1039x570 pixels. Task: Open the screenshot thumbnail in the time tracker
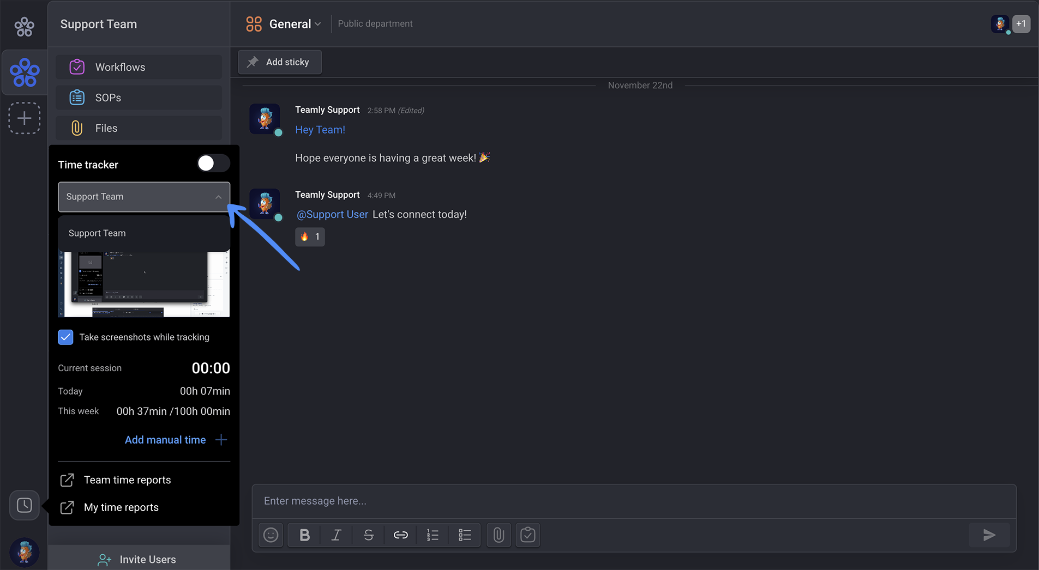[x=144, y=284]
